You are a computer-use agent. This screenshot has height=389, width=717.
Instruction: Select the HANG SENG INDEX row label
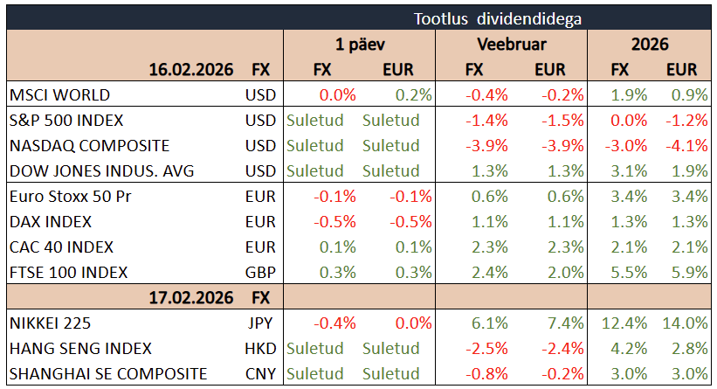point(79,349)
